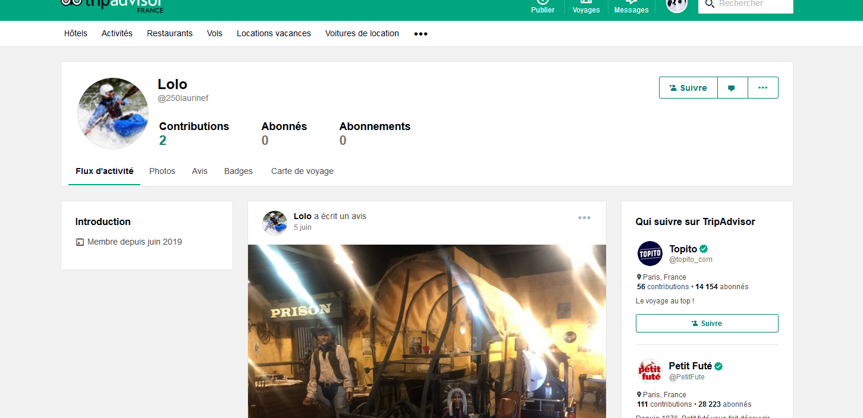Image resolution: width=863 pixels, height=418 pixels.
Task: View the Abonnements count
Action: pos(343,140)
